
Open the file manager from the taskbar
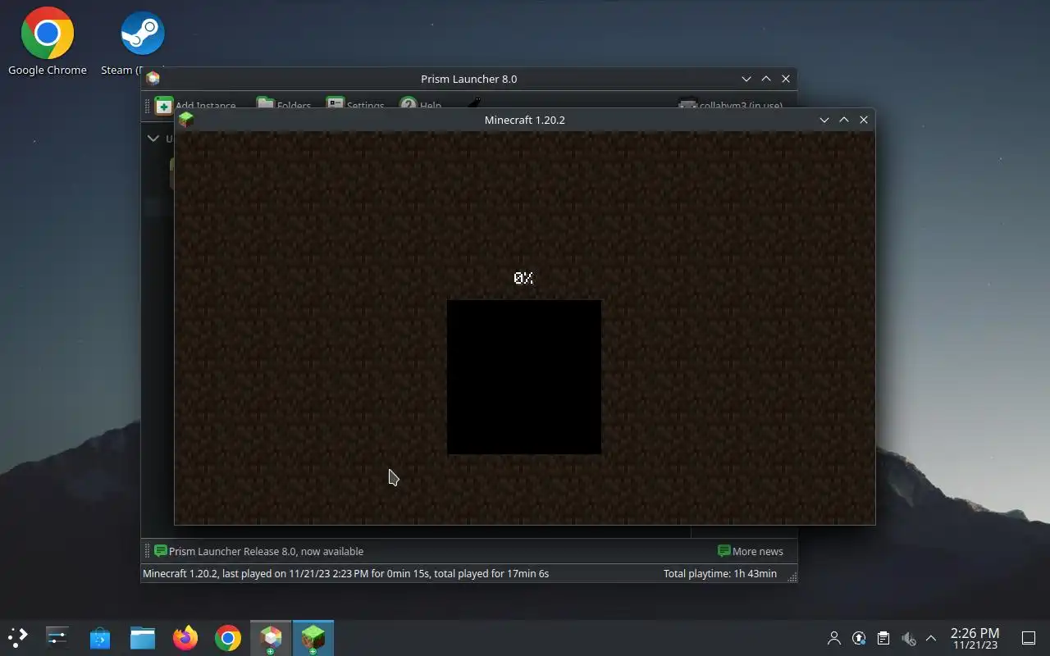click(143, 637)
